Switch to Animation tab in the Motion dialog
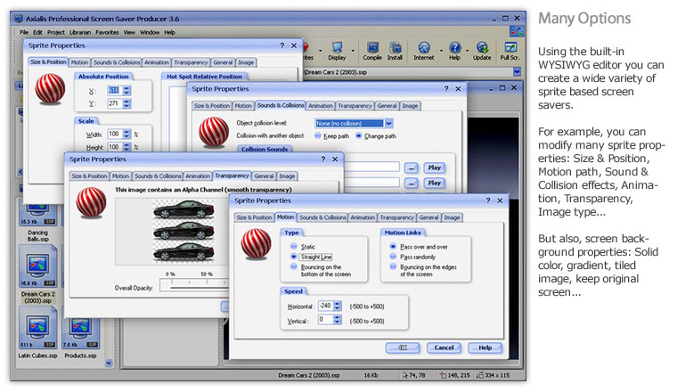This screenshot has height=392, width=677. [x=363, y=217]
